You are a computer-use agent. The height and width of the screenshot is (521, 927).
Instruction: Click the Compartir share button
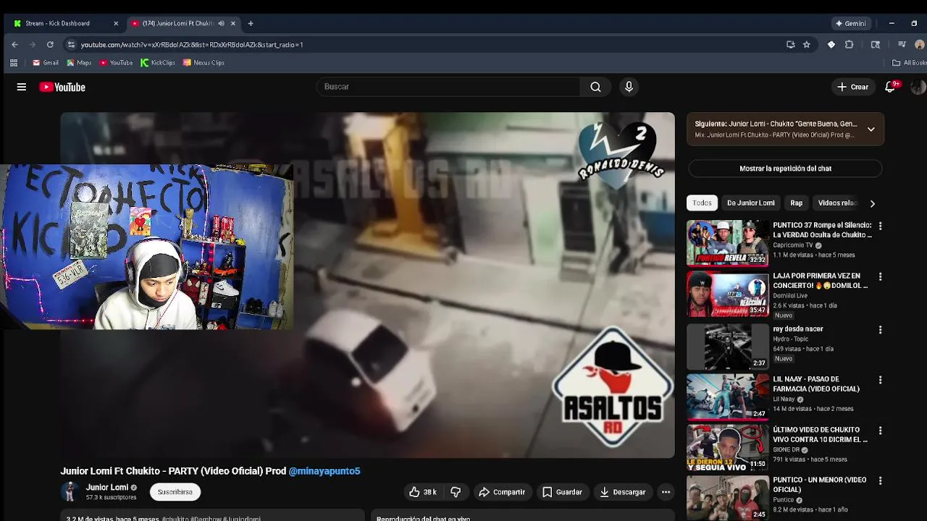[x=502, y=492]
